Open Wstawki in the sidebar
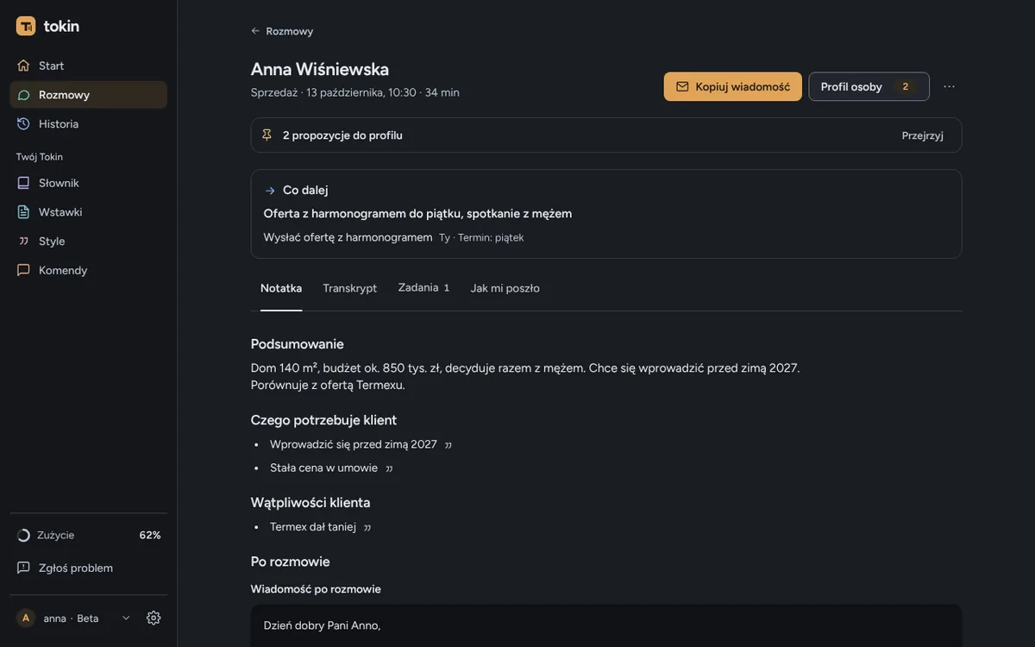This screenshot has height=647, width=1035. click(x=88, y=212)
